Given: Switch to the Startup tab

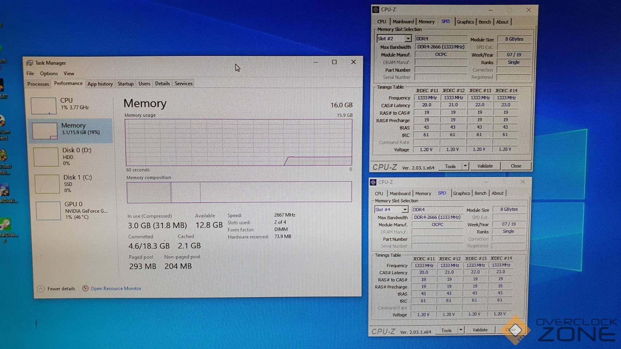Looking at the screenshot, I should pos(126,84).
